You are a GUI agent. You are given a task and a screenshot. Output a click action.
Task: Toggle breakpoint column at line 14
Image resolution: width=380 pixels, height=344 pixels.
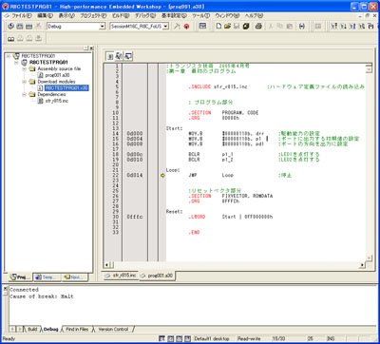pos(153,133)
